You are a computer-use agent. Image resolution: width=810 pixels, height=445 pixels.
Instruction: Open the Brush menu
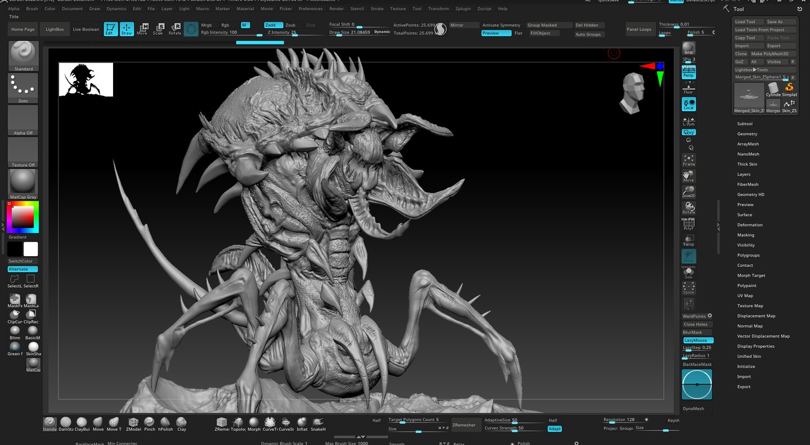[x=32, y=9]
